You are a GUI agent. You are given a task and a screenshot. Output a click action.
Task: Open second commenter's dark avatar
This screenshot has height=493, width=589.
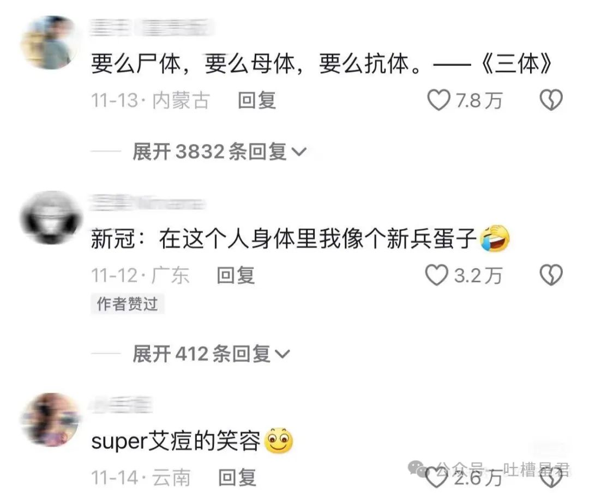click(x=50, y=218)
